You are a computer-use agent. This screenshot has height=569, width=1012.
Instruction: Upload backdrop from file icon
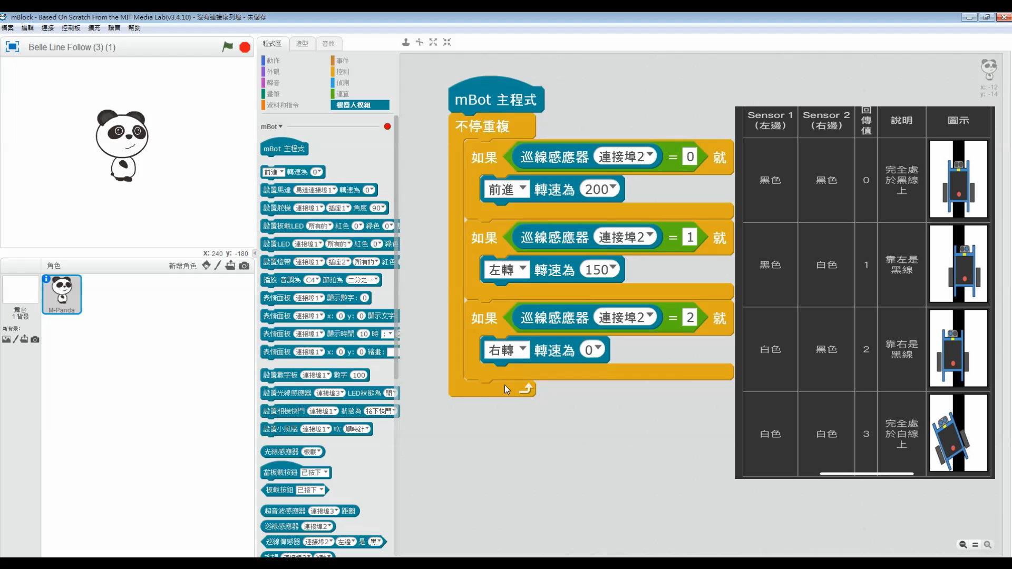(x=24, y=339)
